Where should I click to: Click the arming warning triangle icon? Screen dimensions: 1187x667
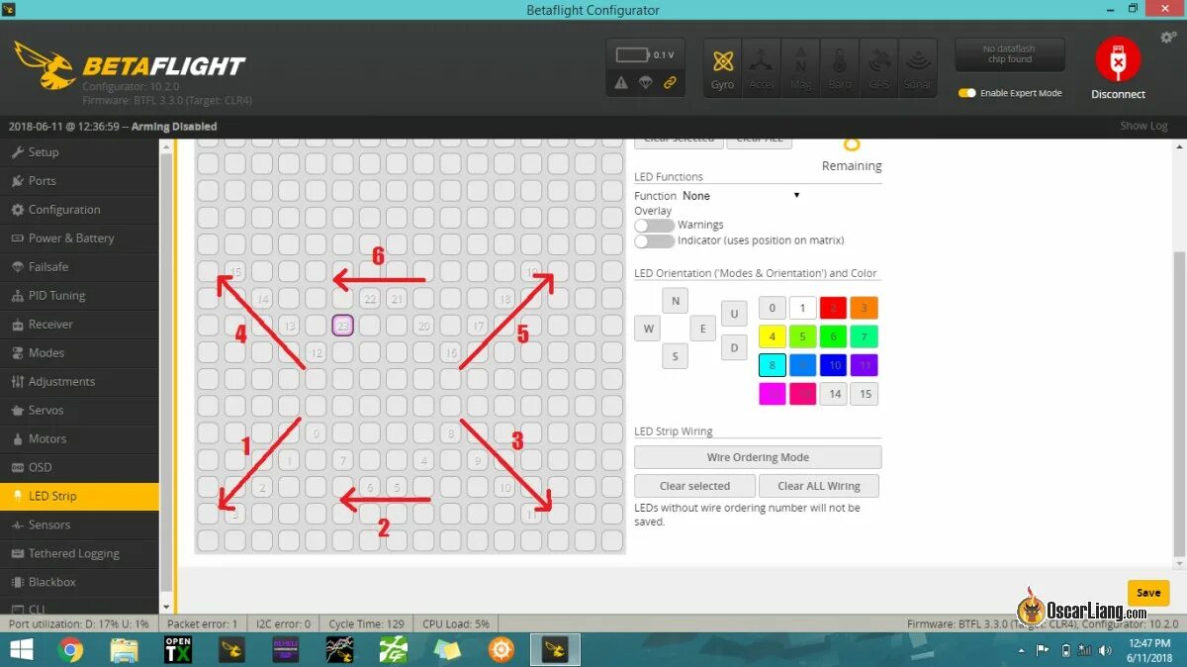(621, 83)
